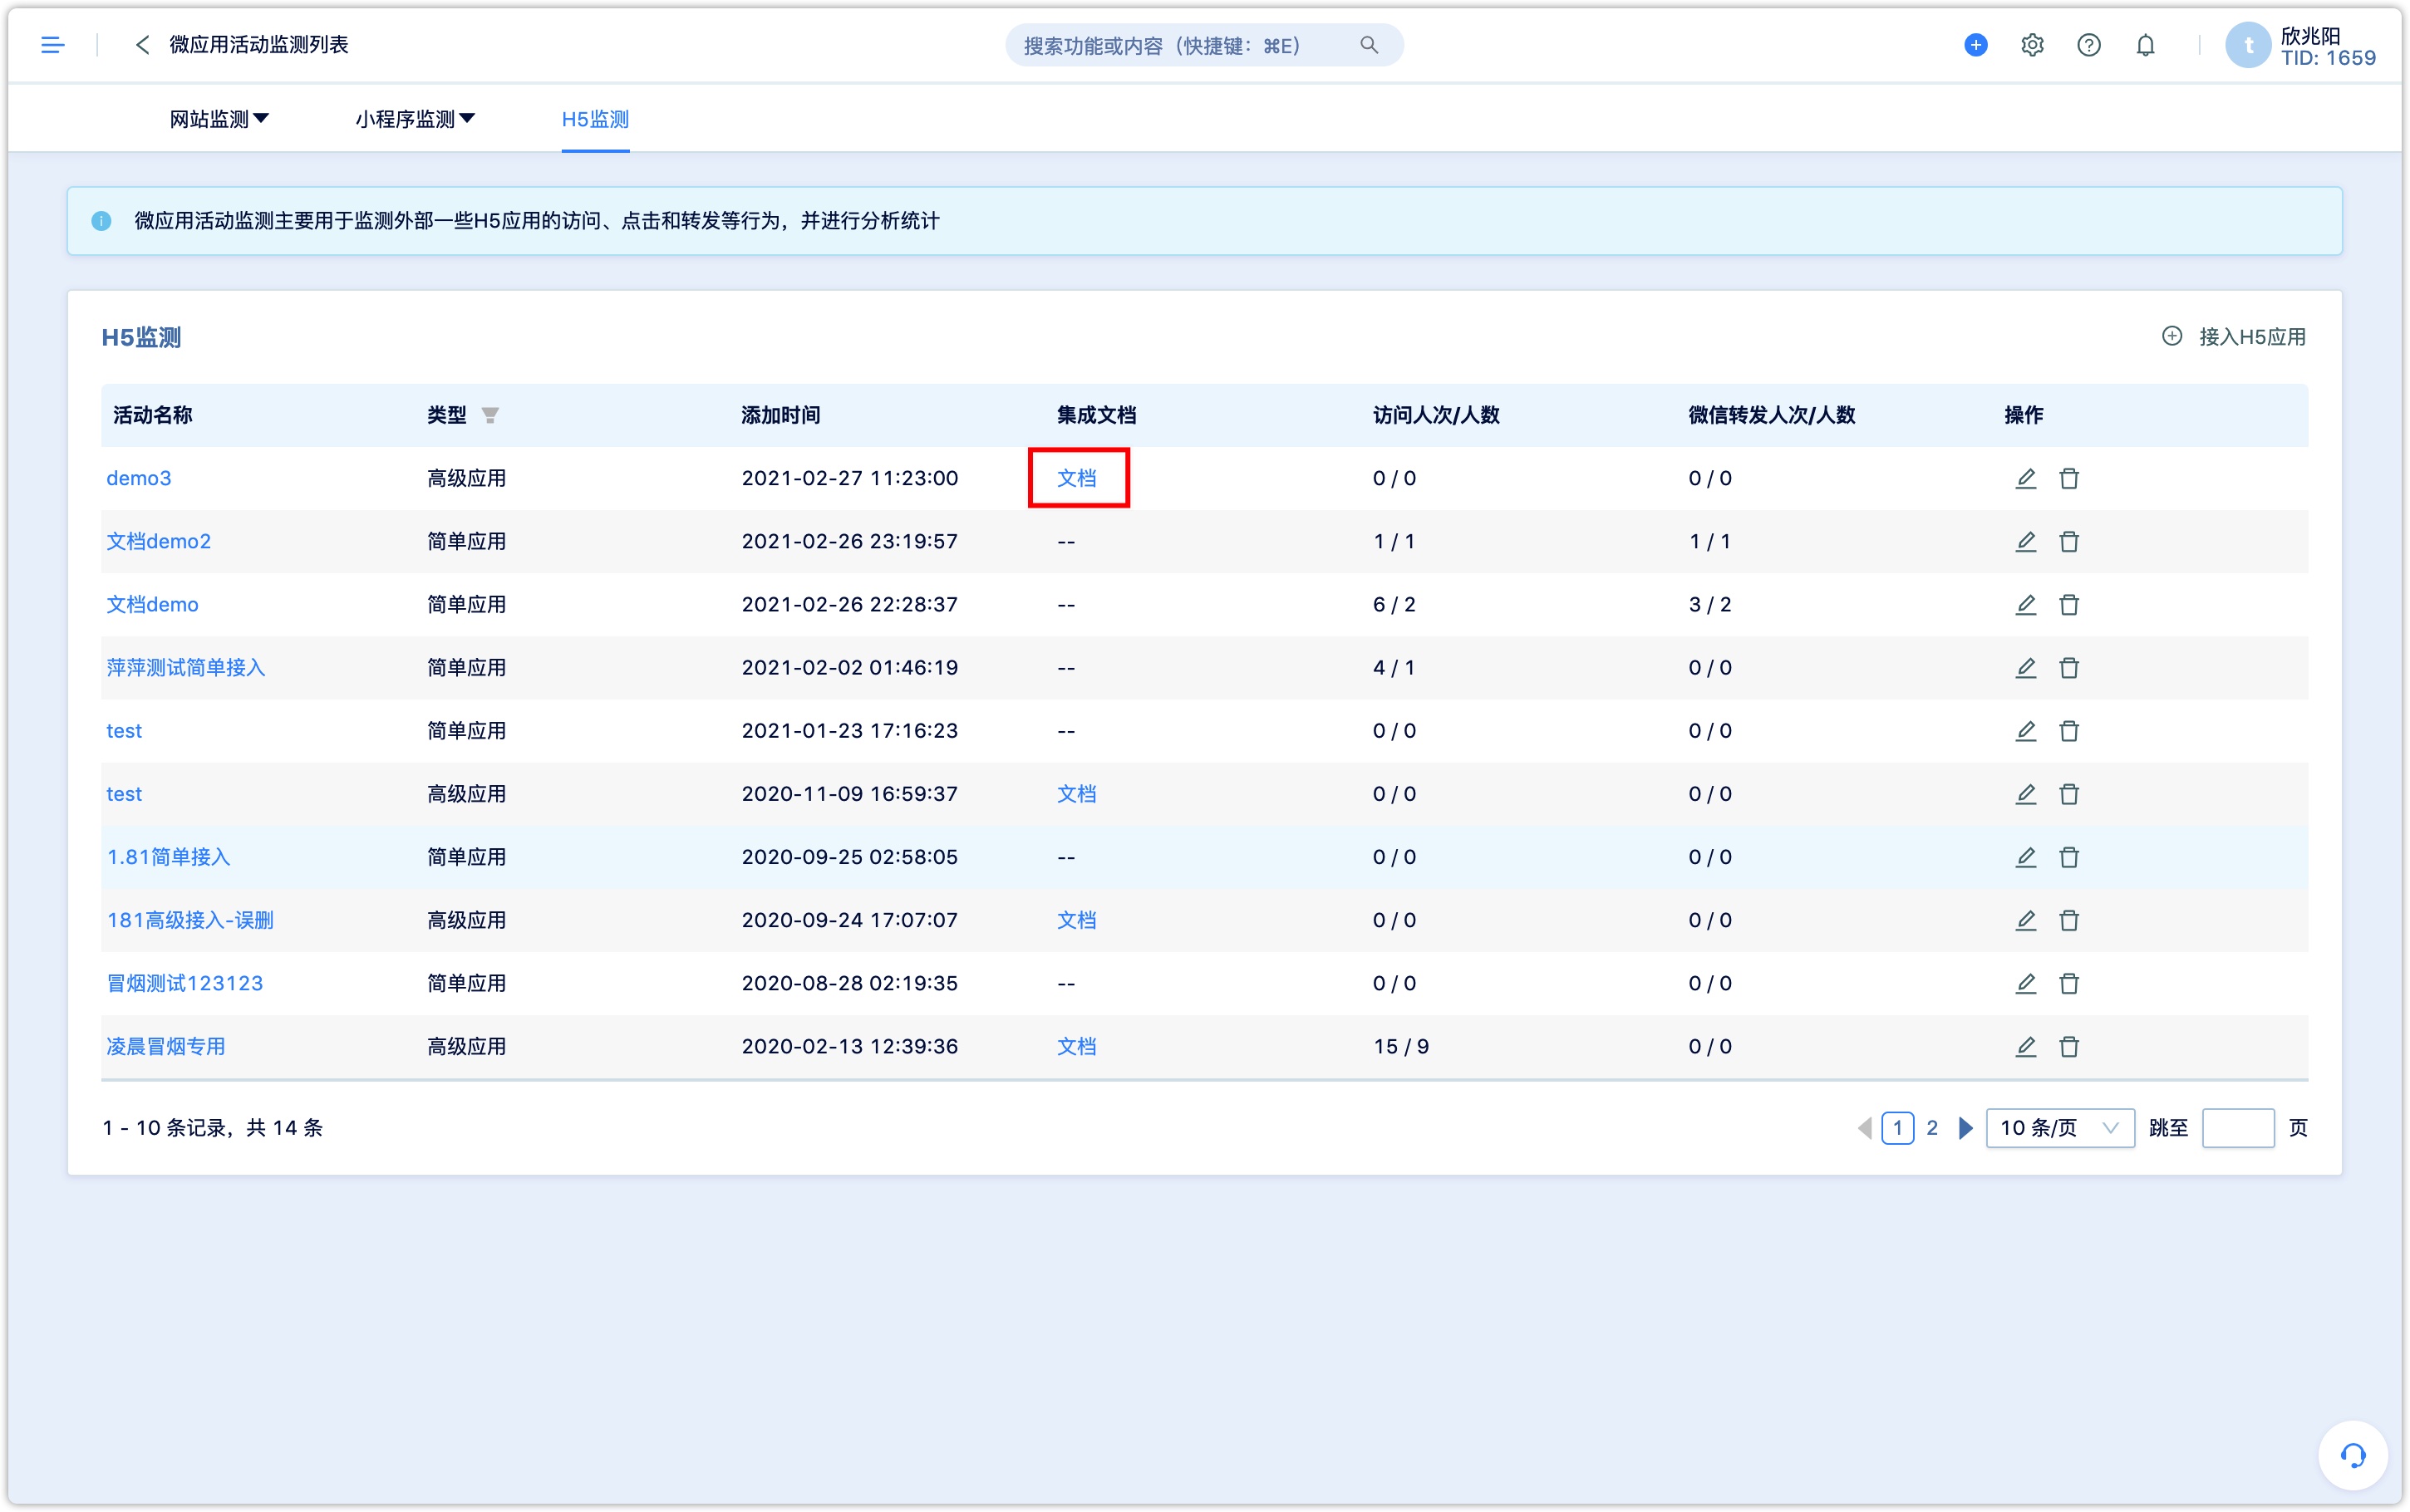The width and height of the screenshot is (2410, 1512).
Task: Select page 1 in pagination
Action: pyautogui.click(x=1897, y=1128)
